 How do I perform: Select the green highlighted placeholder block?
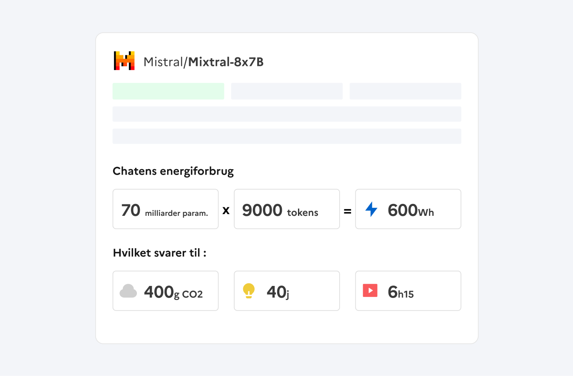[168, 91]
